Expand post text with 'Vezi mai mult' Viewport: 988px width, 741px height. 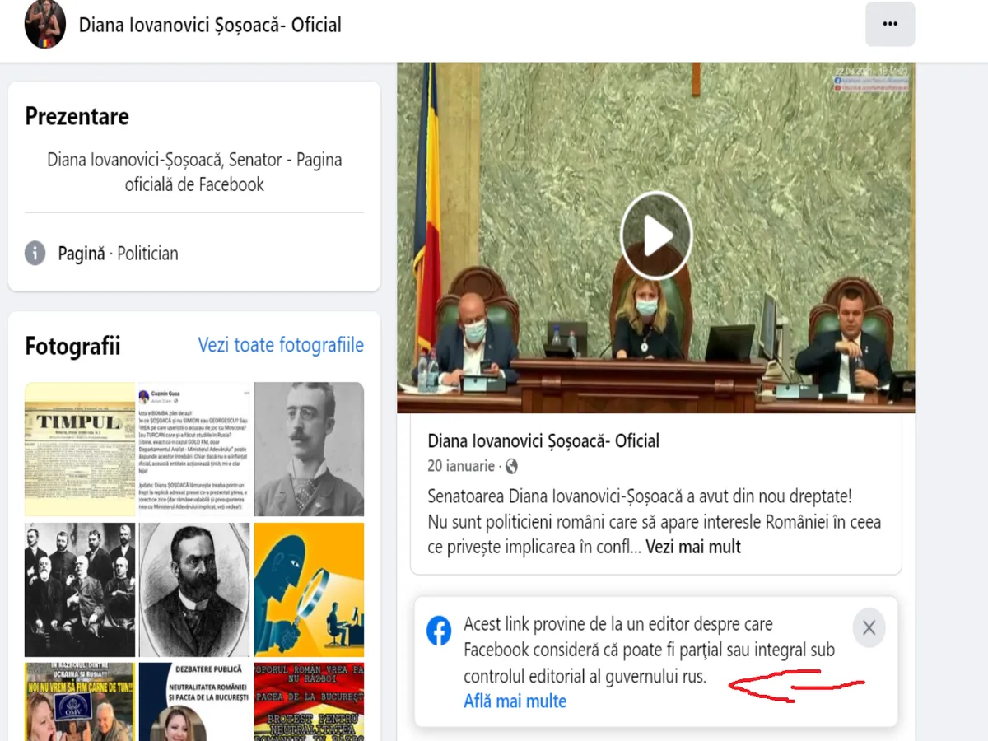693,547
